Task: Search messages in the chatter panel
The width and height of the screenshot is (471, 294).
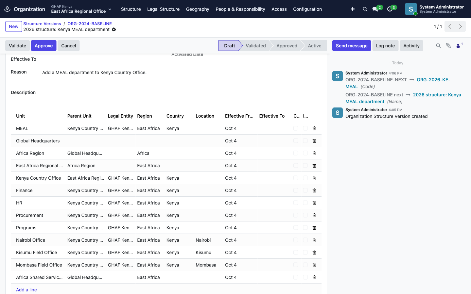Action: (x=438, y=46)
